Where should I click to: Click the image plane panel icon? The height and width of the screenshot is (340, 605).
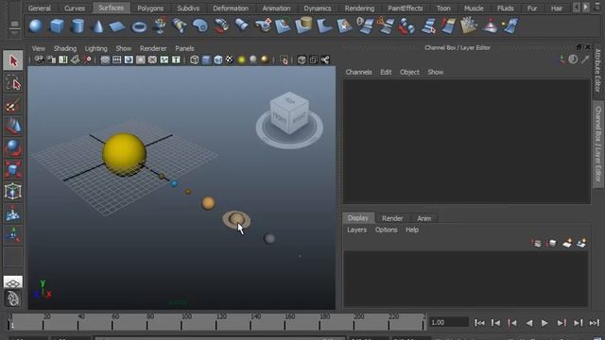coord(75,59)
